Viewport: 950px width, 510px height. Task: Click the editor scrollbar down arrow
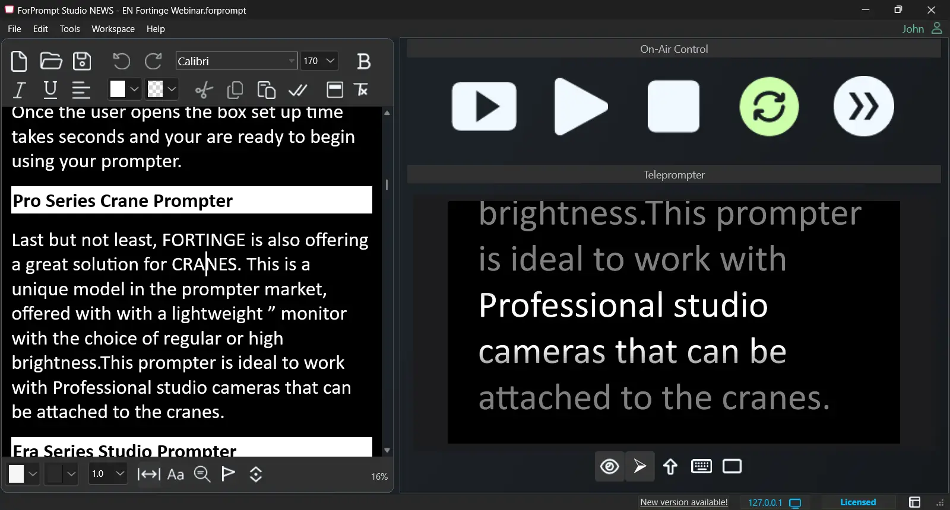tap(387, 451)
